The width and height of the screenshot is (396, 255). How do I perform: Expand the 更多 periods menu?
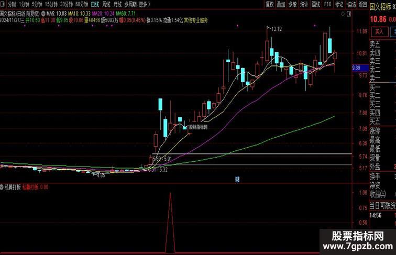(x=145, y=4)
